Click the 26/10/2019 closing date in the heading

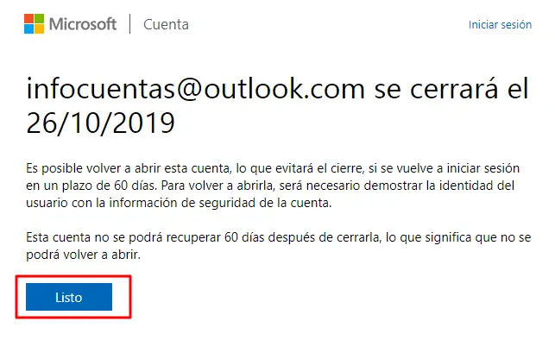pos(100,123)
